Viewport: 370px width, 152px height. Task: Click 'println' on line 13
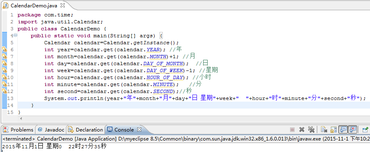point(92,98)
